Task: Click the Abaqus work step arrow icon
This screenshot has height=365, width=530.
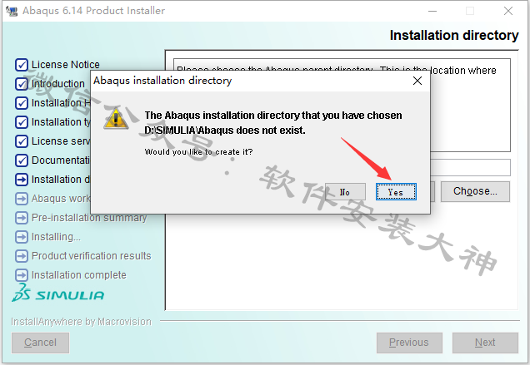Action: pyautogui.click(x=22, y=199)
